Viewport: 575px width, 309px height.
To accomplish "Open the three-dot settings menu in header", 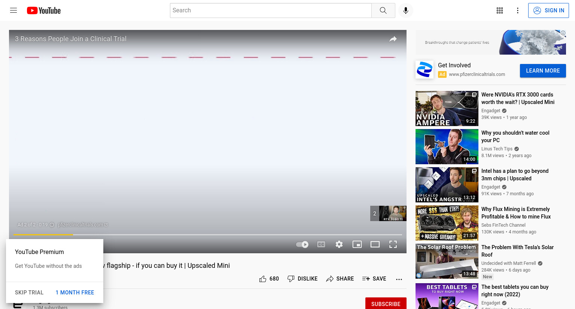I will click(518, 10).
